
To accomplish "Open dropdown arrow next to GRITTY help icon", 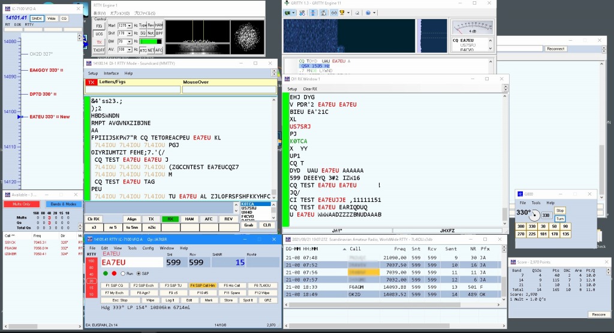I will (374, 13).
